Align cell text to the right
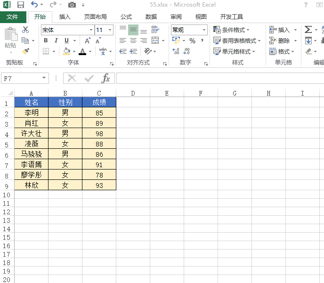This screenshot has height=283, width=324. pos(144,40)
